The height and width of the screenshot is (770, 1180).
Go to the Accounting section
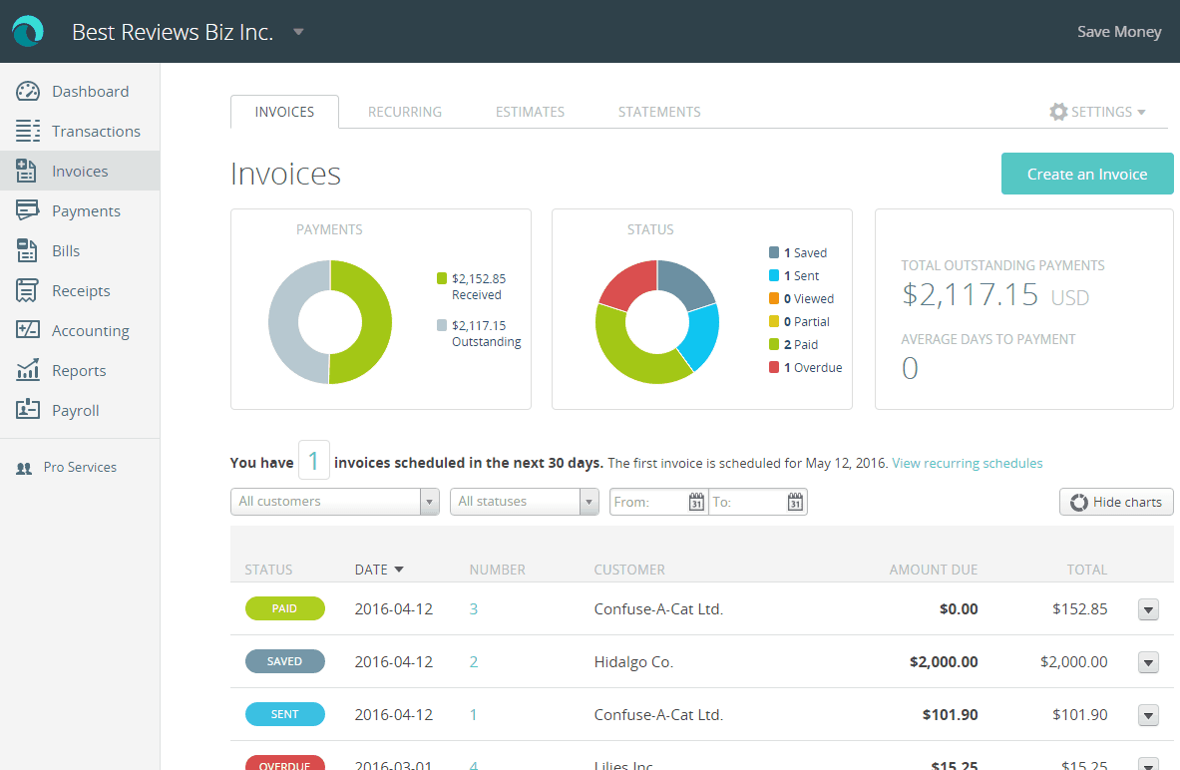pyautogui.click(x=91, y=330)
